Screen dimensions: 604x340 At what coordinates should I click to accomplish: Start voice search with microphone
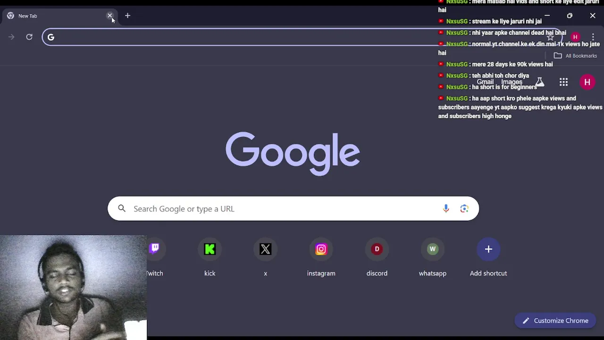pos(446,209)
